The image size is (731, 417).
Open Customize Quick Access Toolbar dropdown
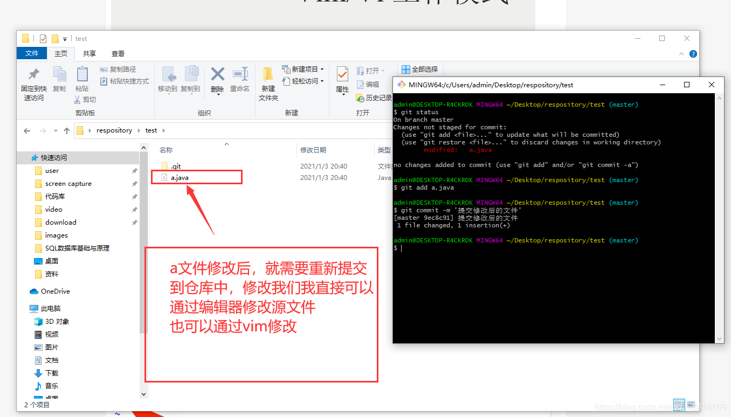(x=65, y=39)
